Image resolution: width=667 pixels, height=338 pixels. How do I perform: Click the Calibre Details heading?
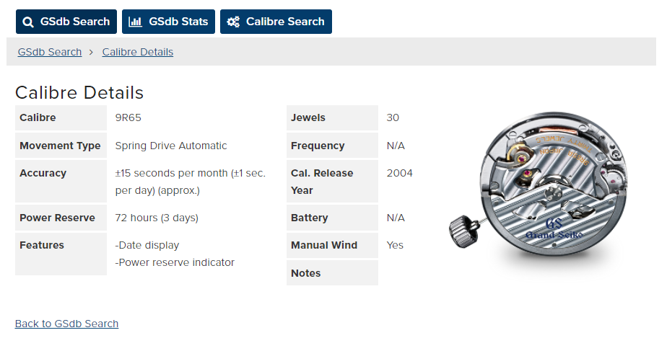point(79,92)
